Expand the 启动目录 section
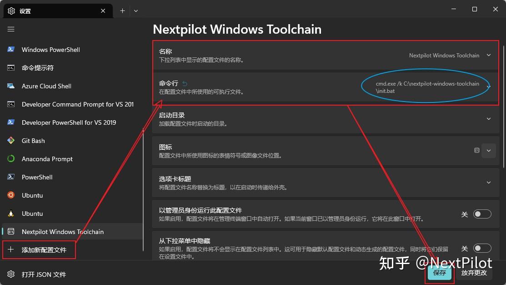Screen dimensions: 506x285 (x=489, y=119)
